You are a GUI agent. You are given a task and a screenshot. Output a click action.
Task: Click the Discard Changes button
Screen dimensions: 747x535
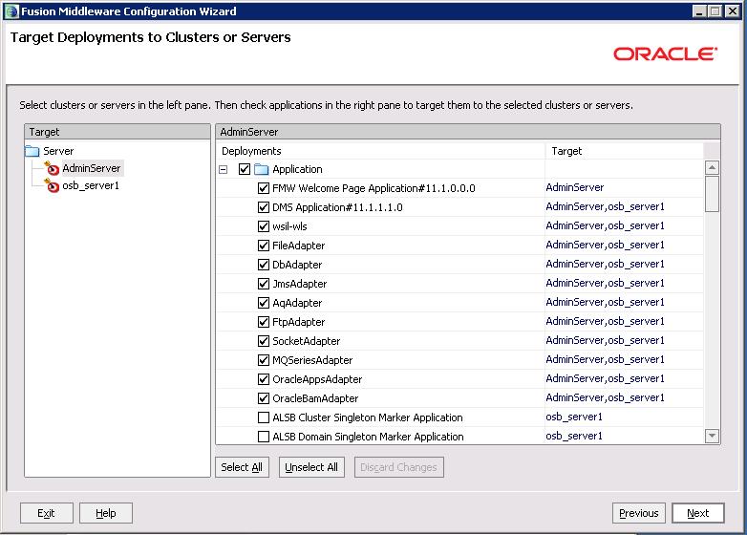click(x=398, y=467)
